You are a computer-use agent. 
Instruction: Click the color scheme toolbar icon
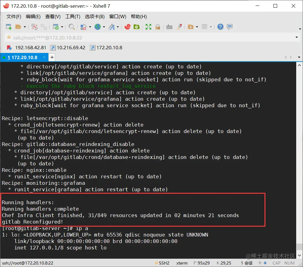(83, 27)
